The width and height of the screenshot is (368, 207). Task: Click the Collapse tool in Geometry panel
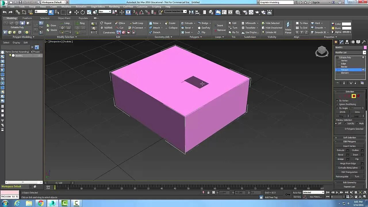click(x=171, y=28)
